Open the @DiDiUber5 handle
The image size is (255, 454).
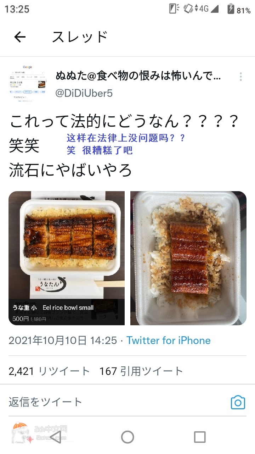tap(84, 93)
